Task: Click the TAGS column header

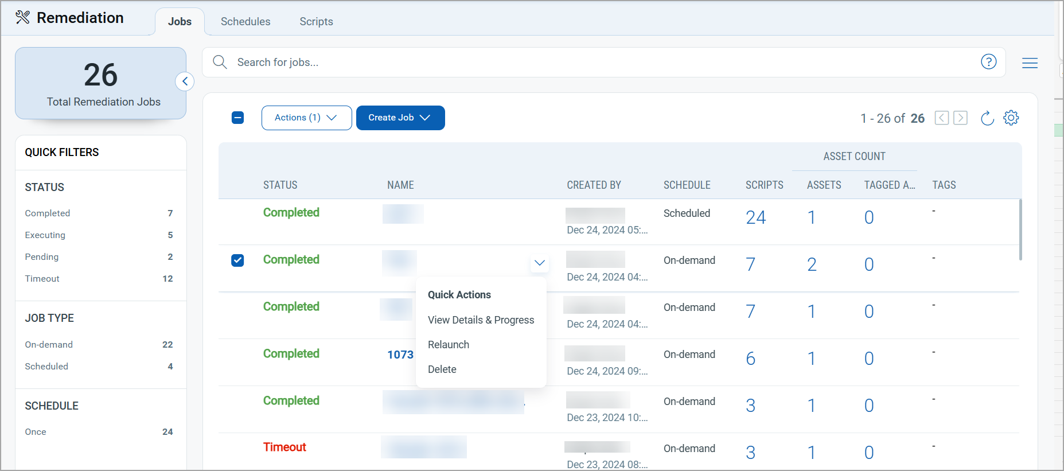Action: tap(944, 185)
